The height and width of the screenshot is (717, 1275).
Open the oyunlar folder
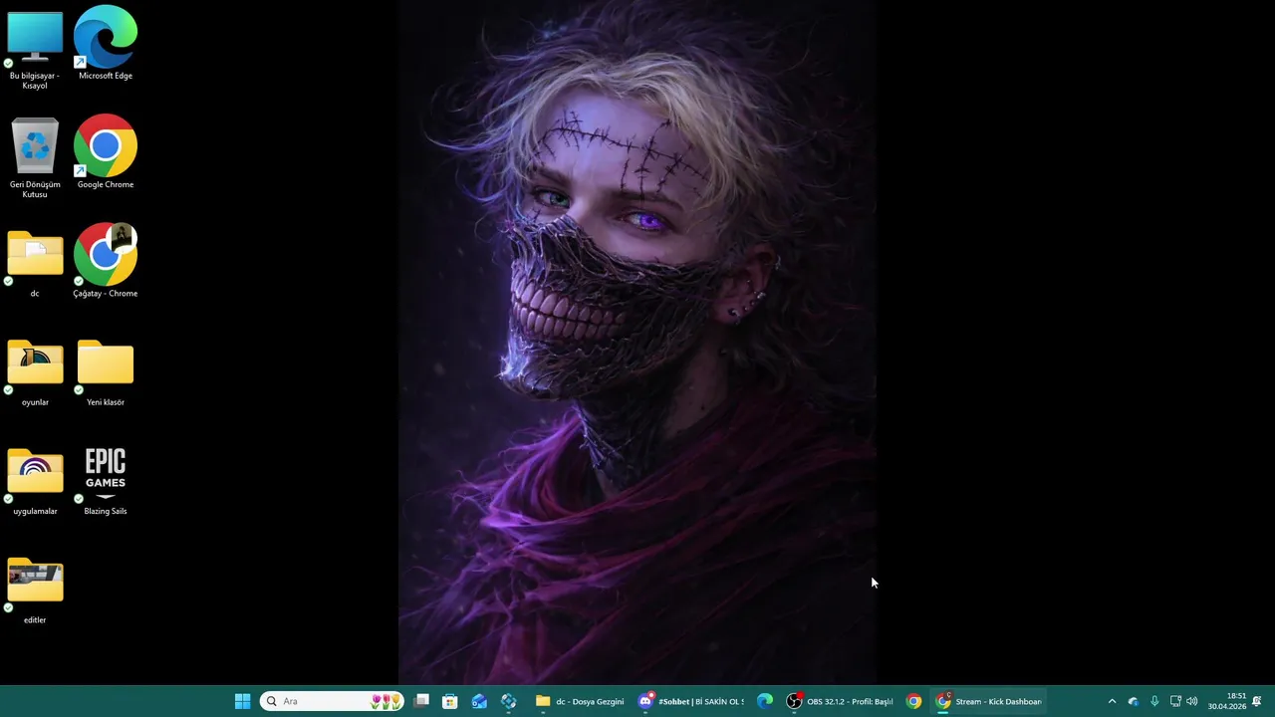click(35, 372)
